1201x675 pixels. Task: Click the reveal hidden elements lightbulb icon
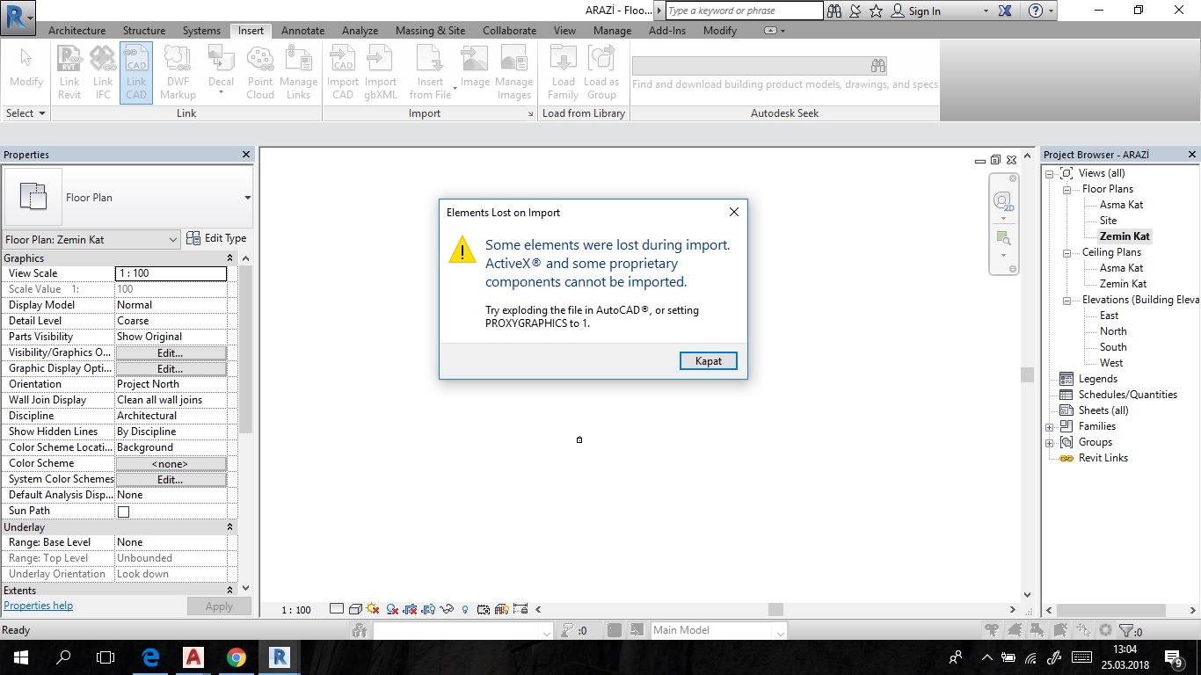point(465,609)
